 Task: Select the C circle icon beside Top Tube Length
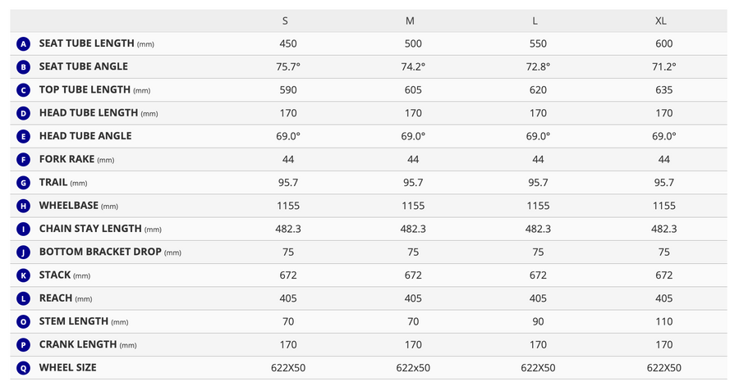(23, 90)
